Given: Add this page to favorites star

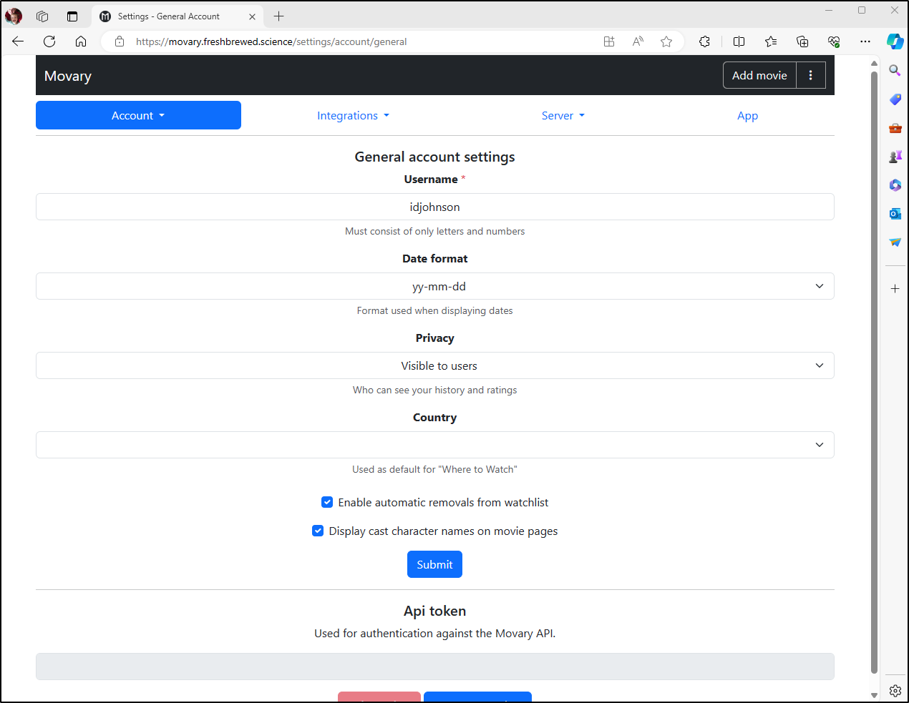Looking at the screenshot, I should click(666, 41).
